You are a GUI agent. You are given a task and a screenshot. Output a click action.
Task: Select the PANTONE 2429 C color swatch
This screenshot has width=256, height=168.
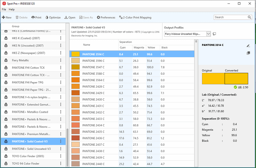click(76, 93)
